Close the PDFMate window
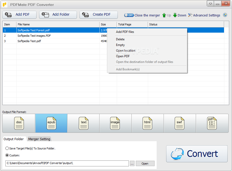Viewport: 232px width, 171px height. pos(226,4)
